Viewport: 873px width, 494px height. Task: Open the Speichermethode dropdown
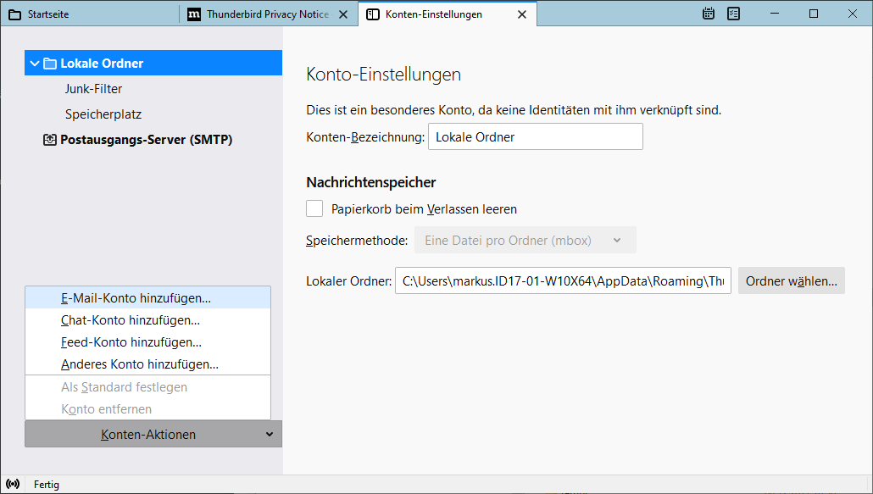[525, 241]
